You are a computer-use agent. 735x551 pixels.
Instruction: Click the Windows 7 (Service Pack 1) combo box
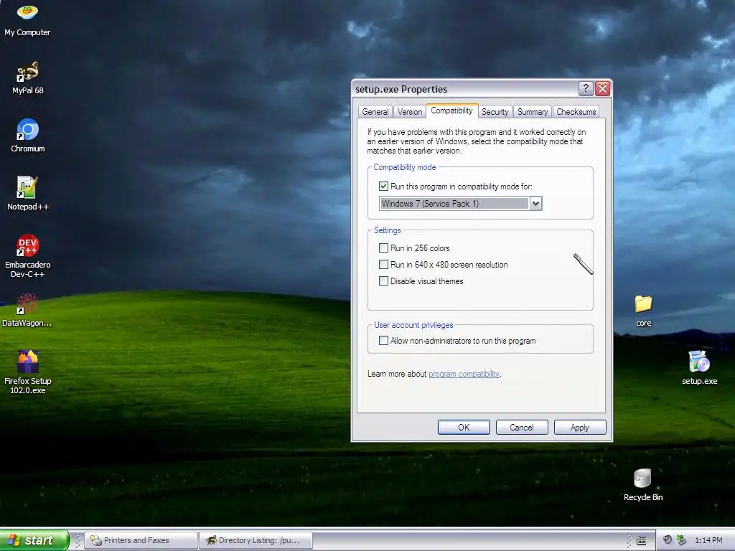point(460,203)
